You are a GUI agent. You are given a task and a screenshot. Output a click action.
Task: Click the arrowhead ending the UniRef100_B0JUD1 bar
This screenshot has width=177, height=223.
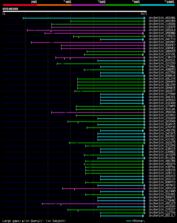pyautogui.click(x=145, y=158)
